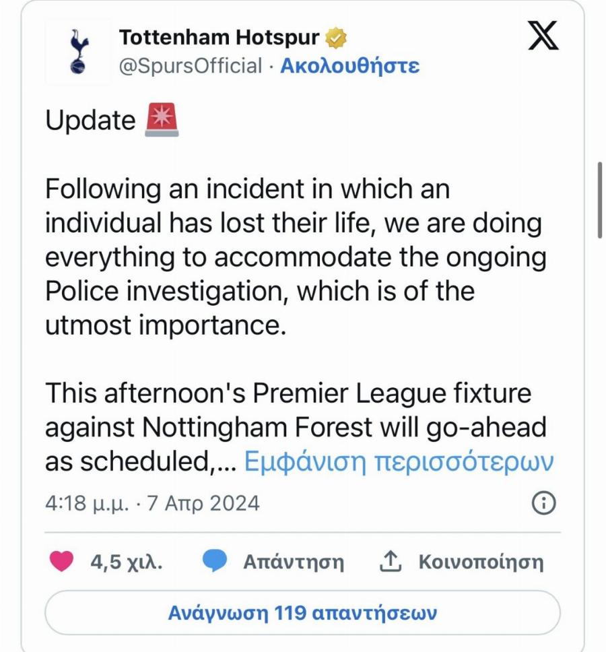Viewport: 606px width, 652px height.
Task: Click the vertical scrollbar thumb
Action: tap(599, 199)
